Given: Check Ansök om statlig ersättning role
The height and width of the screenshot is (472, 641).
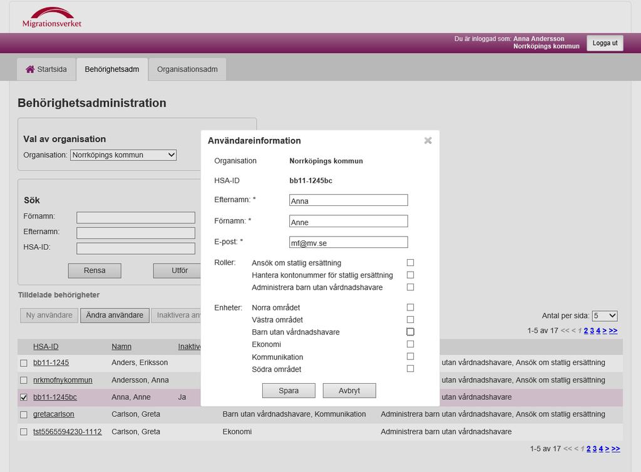Looking at the screenshot, I should click(411, 263).
